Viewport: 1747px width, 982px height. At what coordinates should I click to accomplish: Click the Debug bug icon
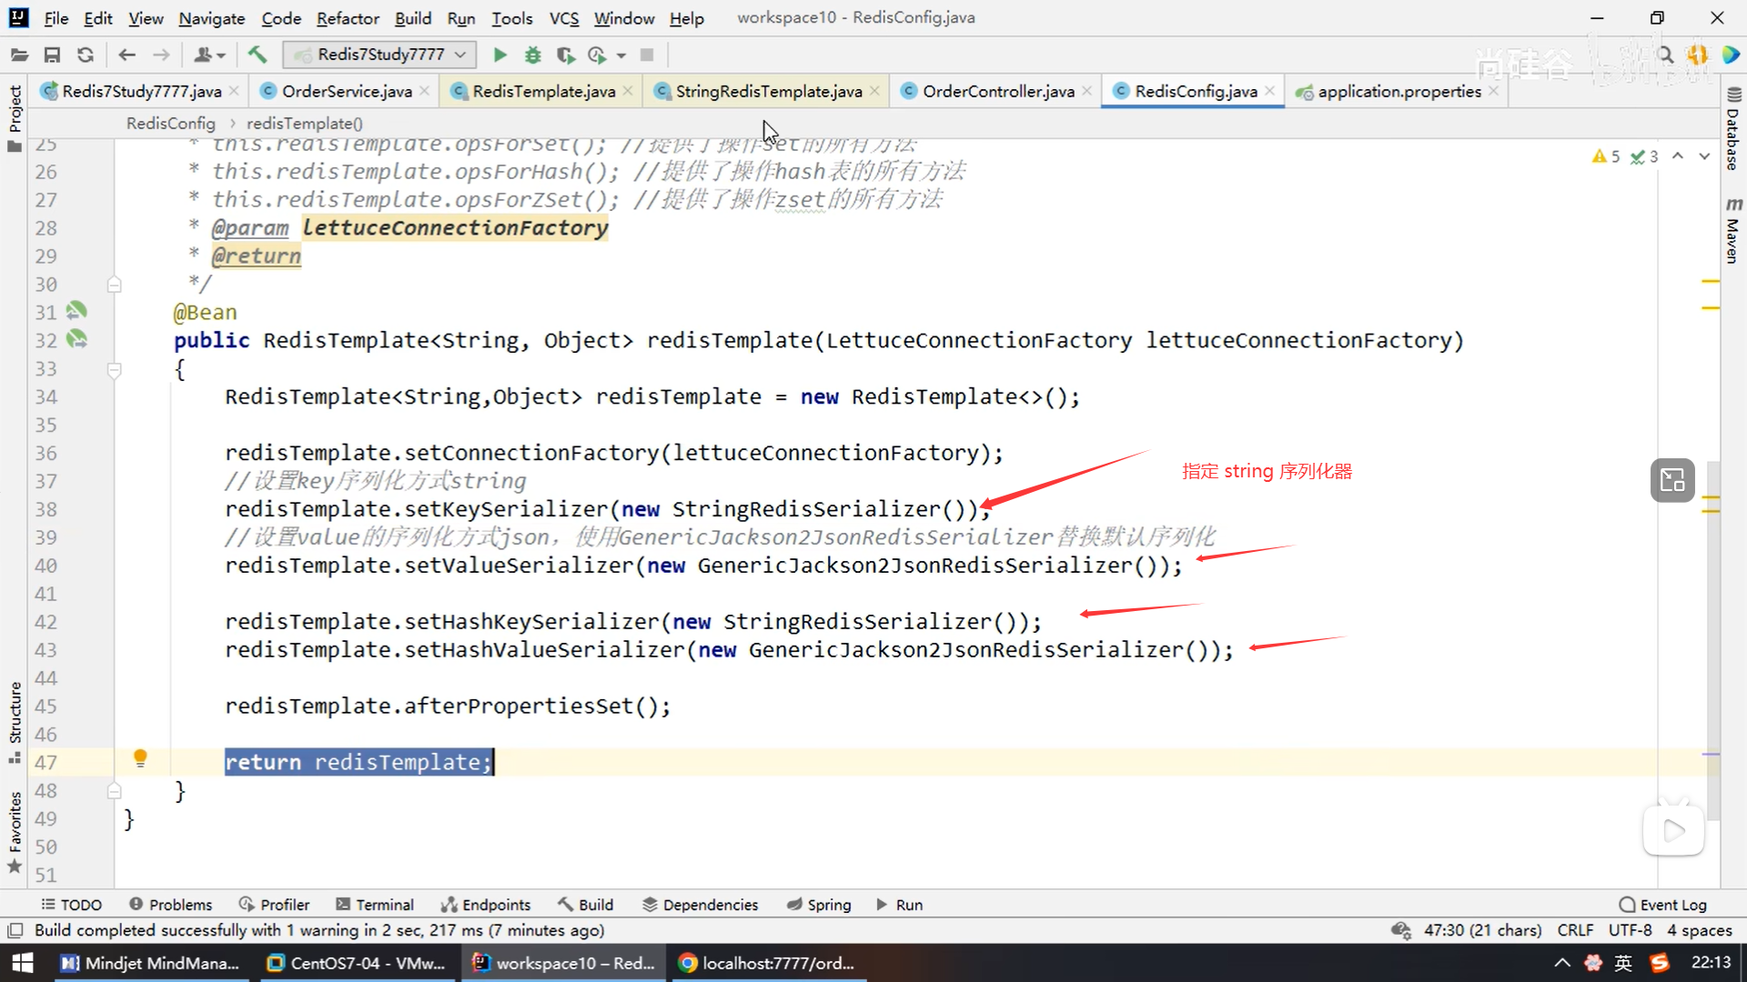533,55
